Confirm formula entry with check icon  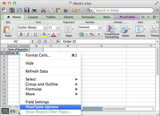(x=45, y=42)
